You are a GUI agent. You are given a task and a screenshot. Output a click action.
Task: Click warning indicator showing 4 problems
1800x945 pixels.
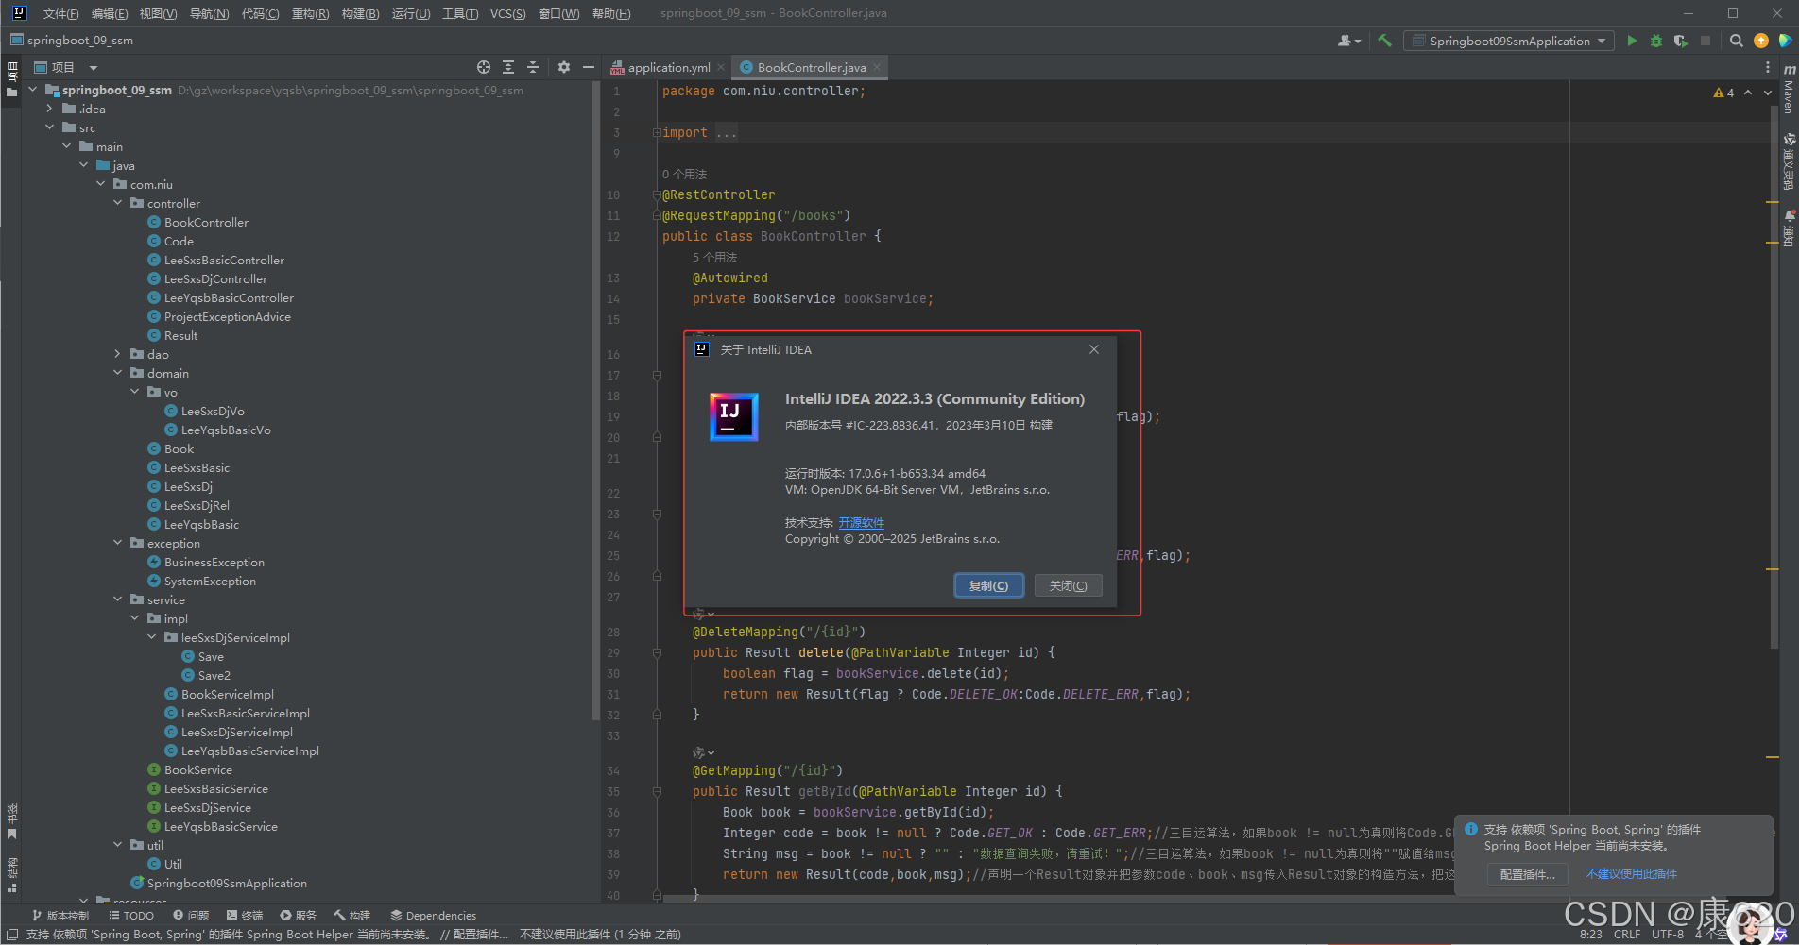point(1723,93)
